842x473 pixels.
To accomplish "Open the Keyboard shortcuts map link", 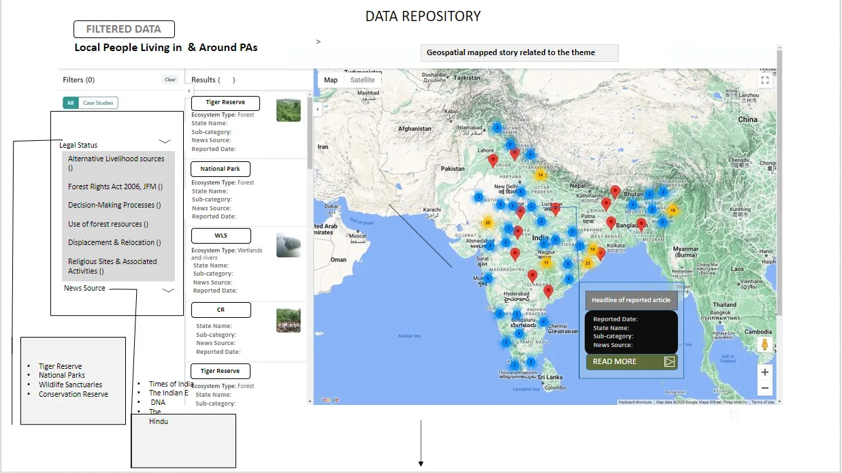I will point(635,402).
